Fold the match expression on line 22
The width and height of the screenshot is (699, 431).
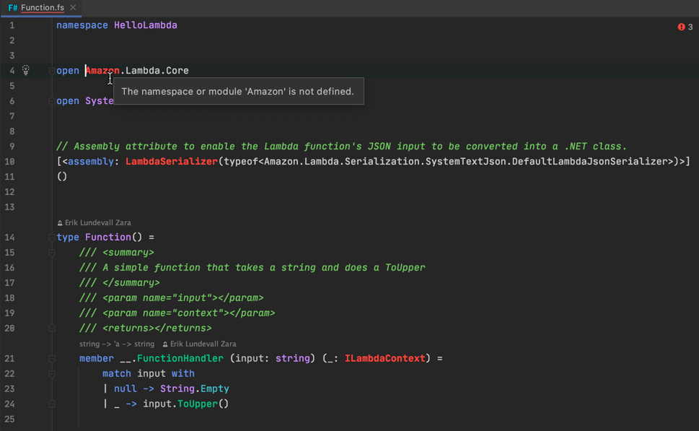[x=52, y=374]
